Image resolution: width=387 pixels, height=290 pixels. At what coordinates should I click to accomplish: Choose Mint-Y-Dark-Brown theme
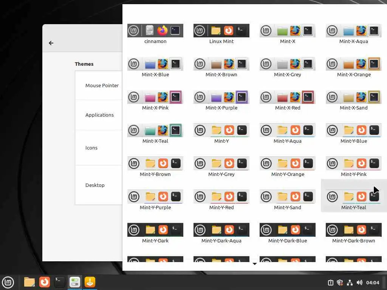[x=354, y=233]
